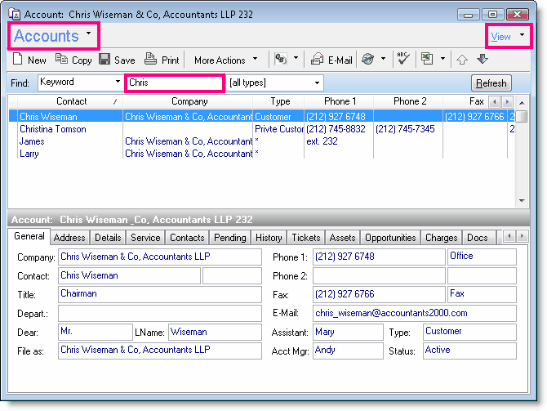The width and height of the screenshot is (547, 411).
Task: Switch to the Address tab
Action: 69,238
